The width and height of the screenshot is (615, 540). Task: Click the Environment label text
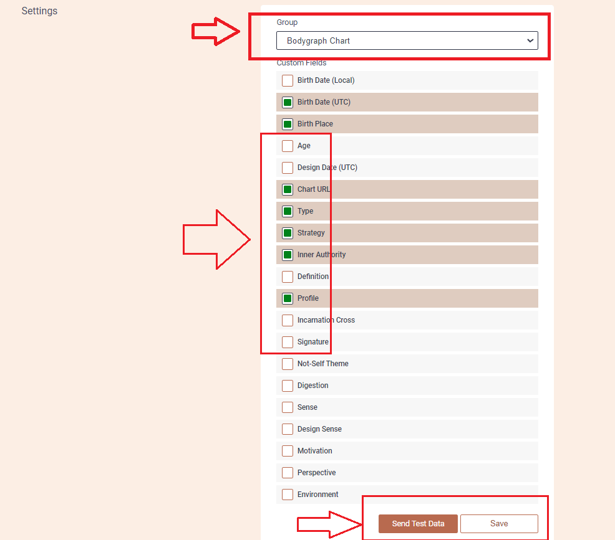[x=317, y=494]
